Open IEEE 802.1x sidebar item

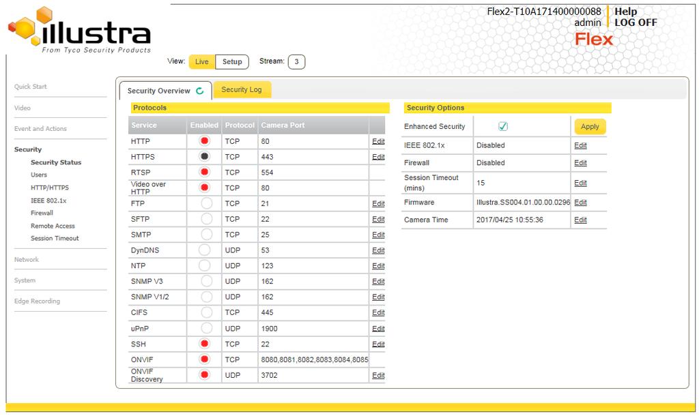point(48,200)
